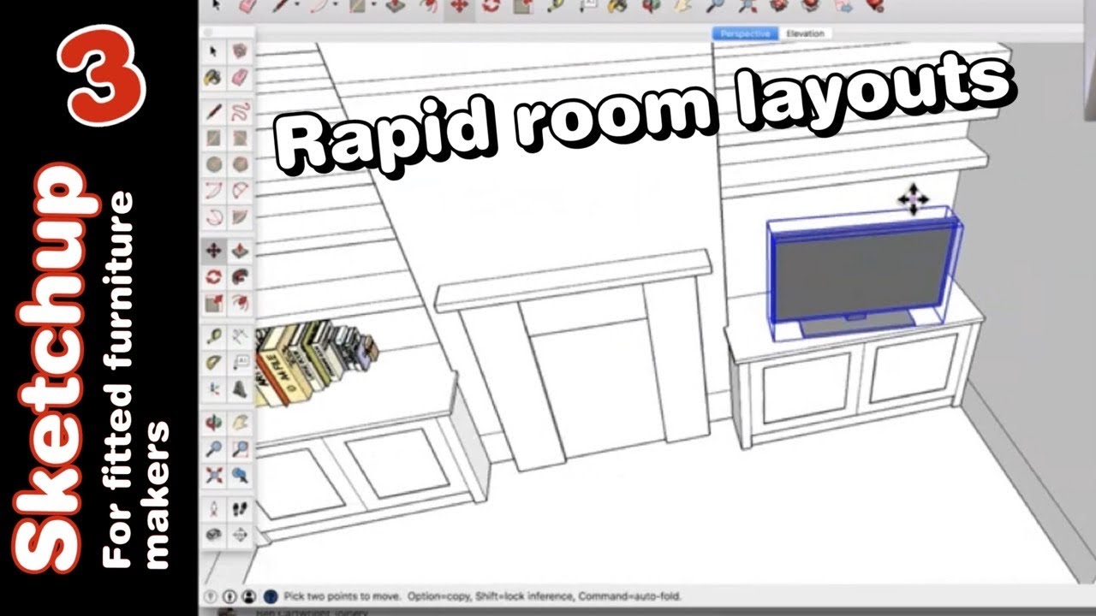Select the Push/Pull tool in left toolbar

tap(241, 251)
